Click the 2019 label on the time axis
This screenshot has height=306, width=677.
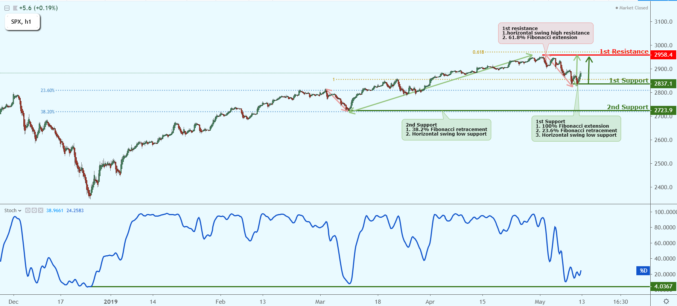111,302
